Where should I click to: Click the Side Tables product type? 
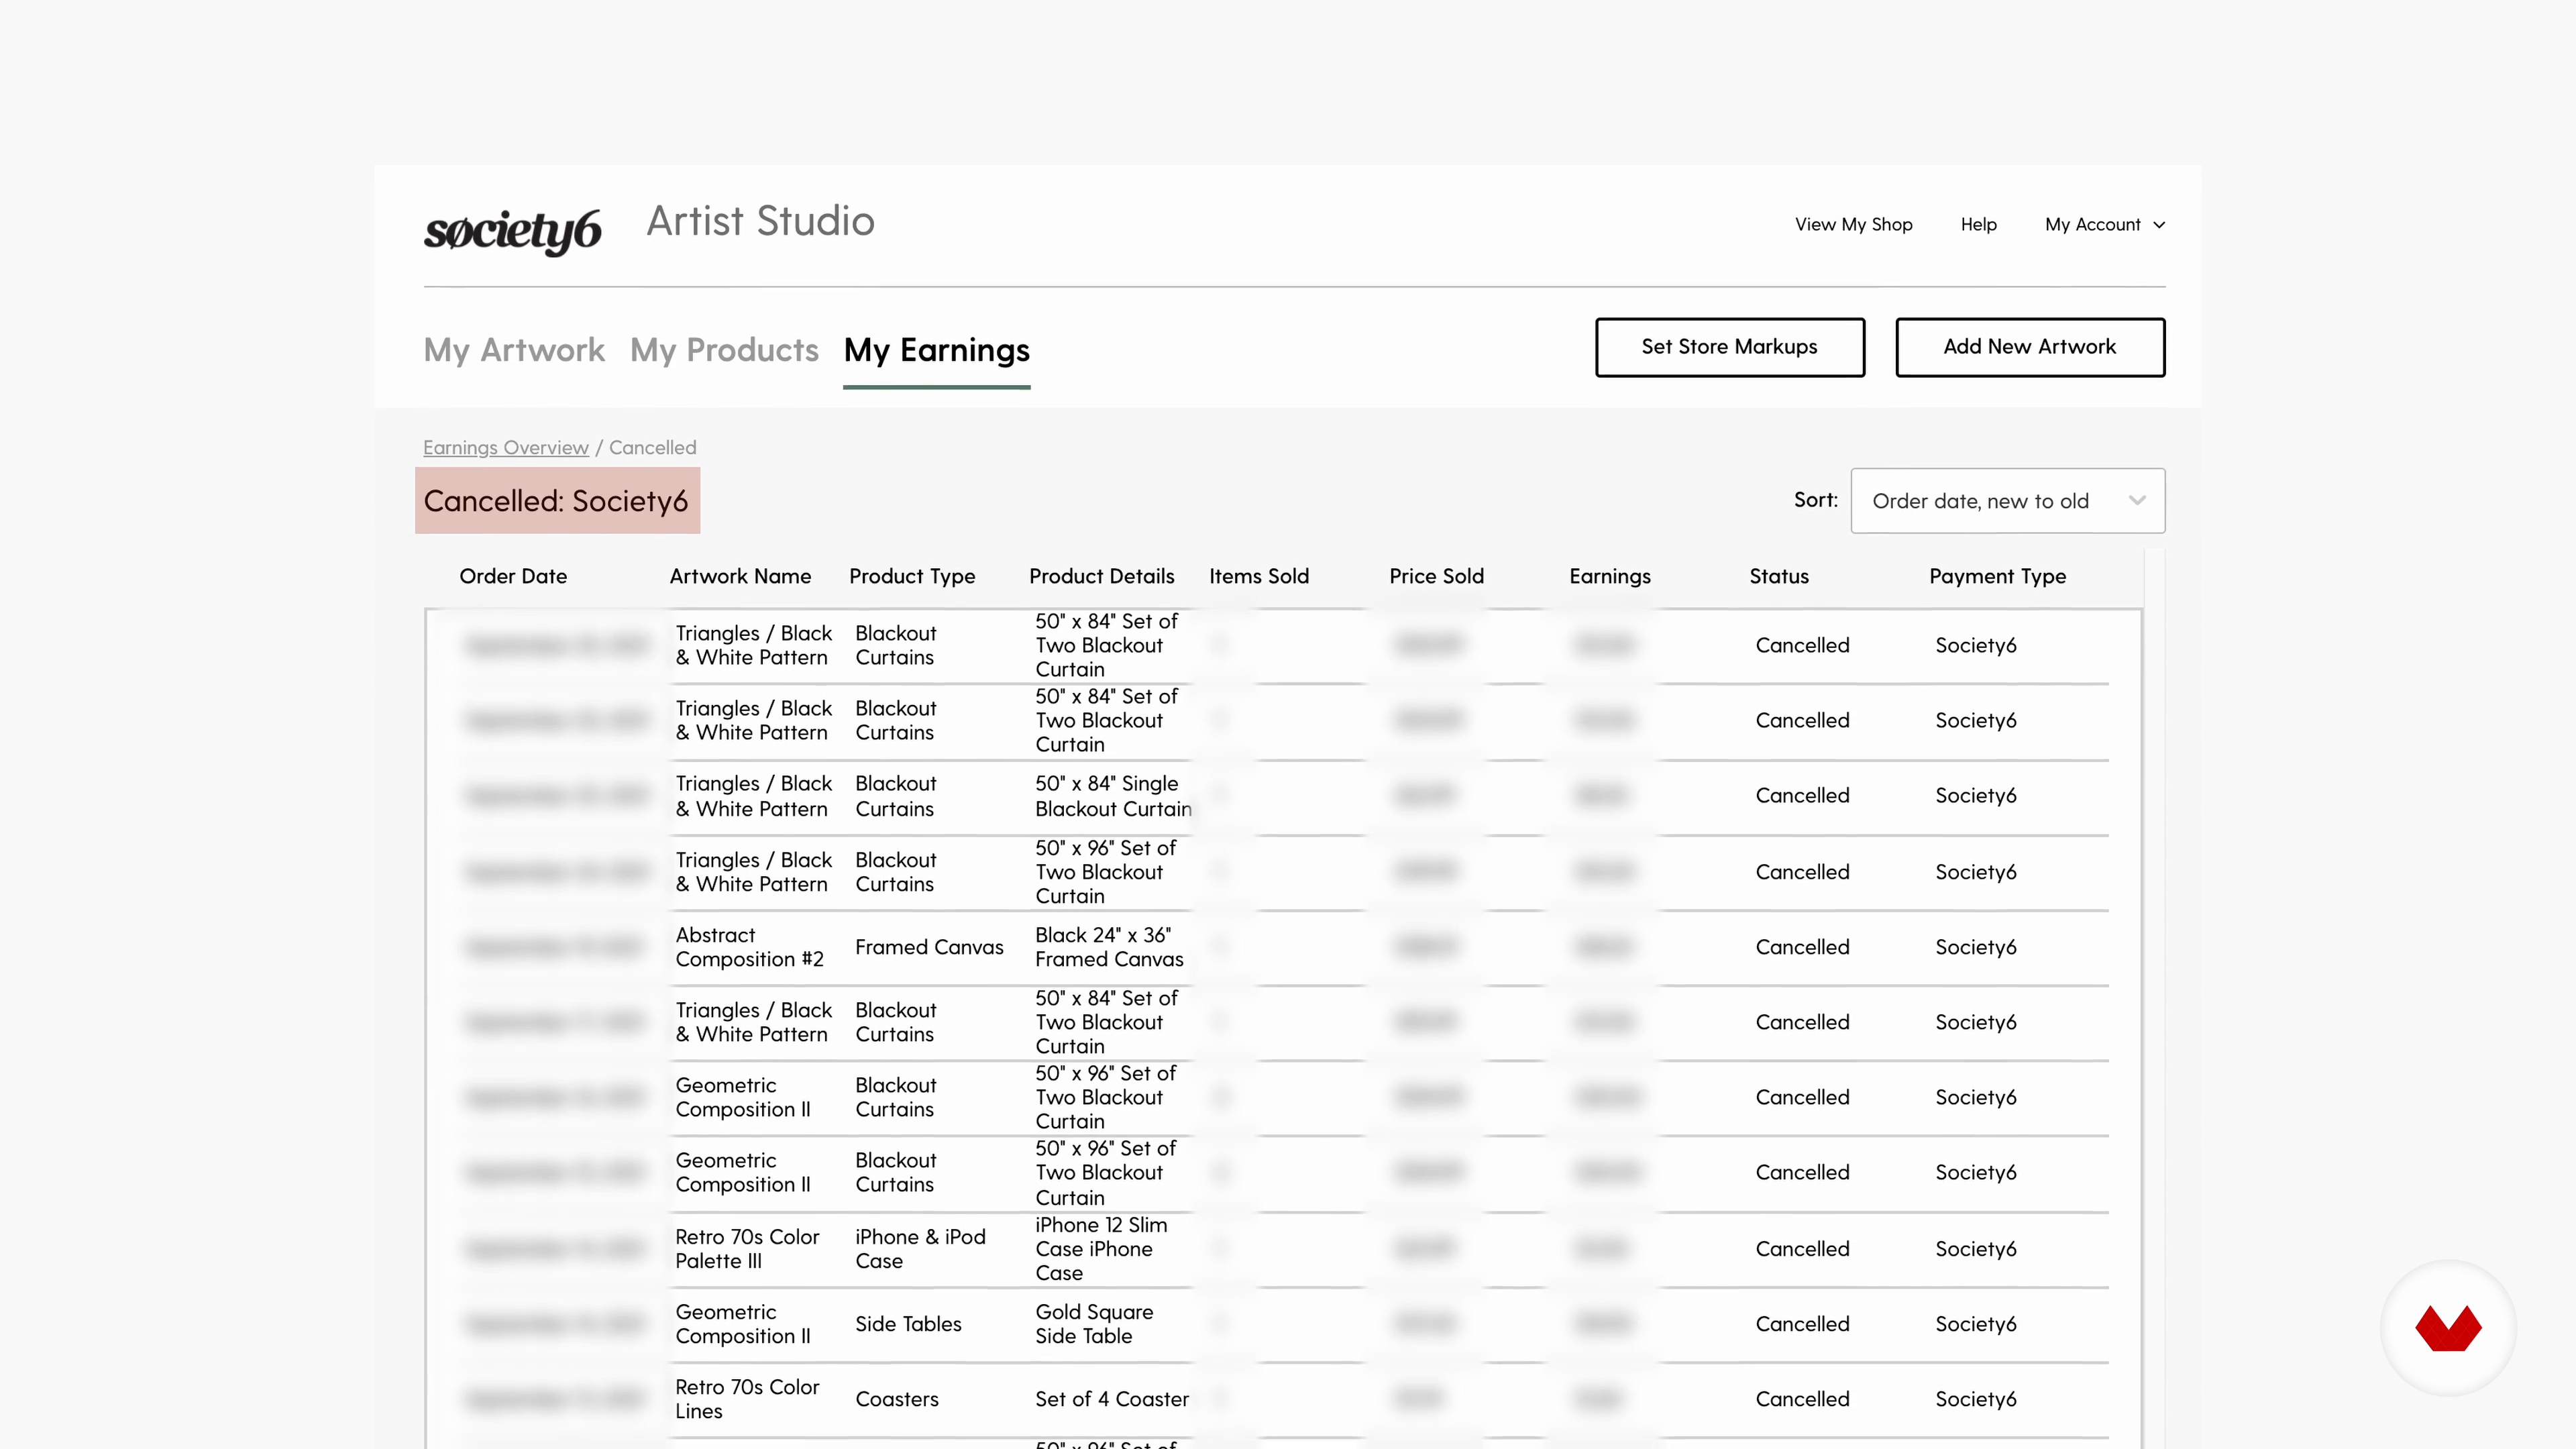coord(908,1324)
